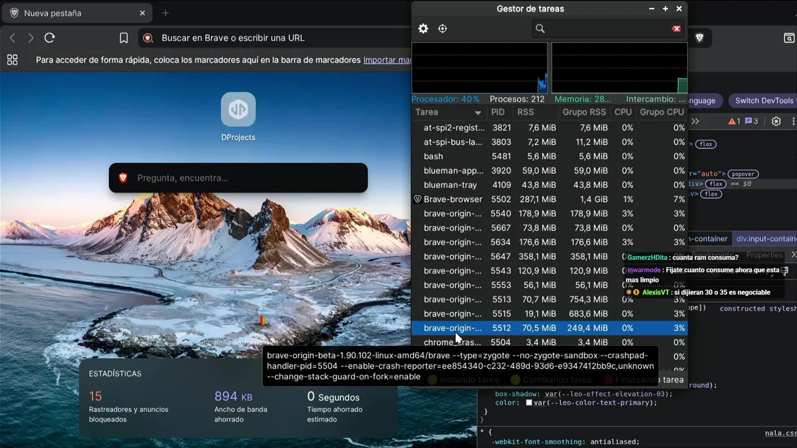Image resolution: width=797 pixels, height=448 pixels.
Task: Open the nala.css source link
Action: click(x=781, y=433)
